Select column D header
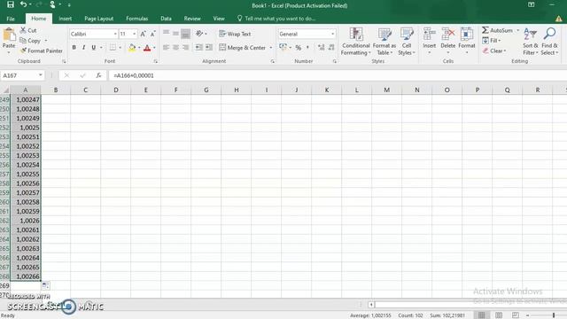 (116, 89)
